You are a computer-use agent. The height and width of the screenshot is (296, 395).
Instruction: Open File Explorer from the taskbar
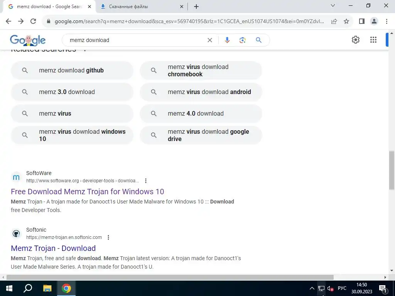click(x=47, y=288)
